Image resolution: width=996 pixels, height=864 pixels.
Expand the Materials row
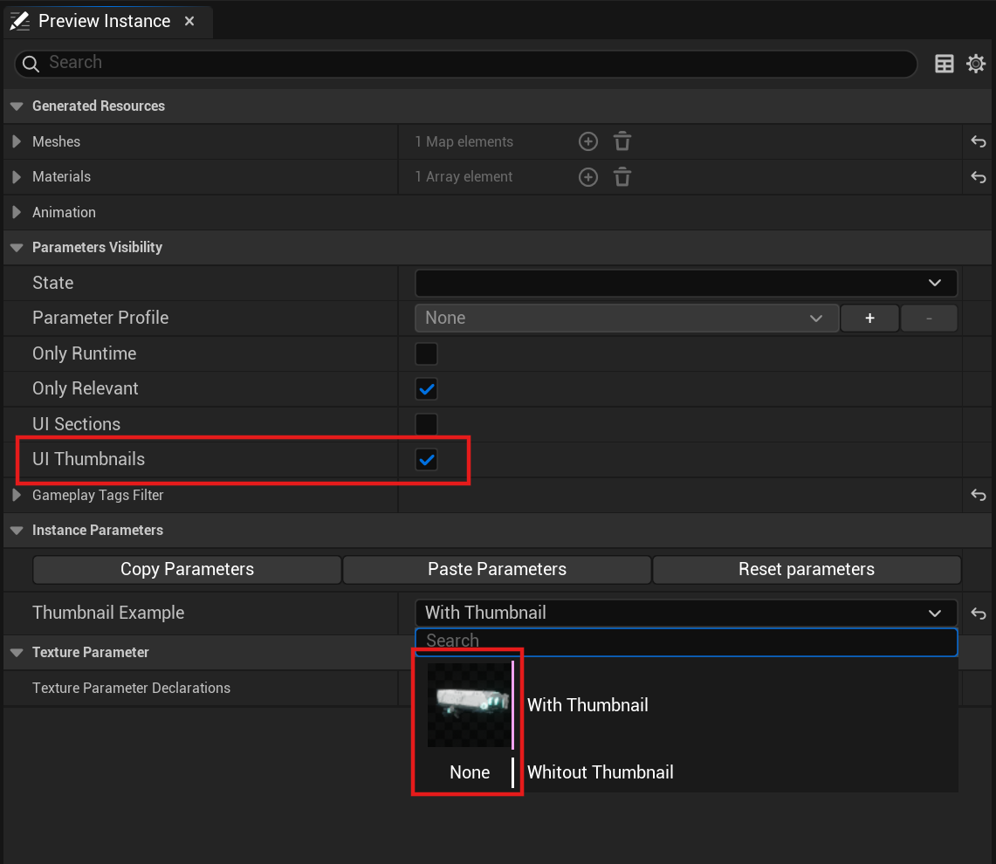point(17,176)
